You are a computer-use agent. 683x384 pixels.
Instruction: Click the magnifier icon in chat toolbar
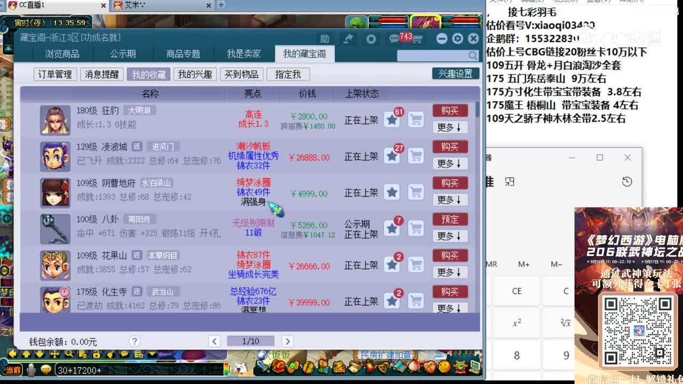click(69, 354)
